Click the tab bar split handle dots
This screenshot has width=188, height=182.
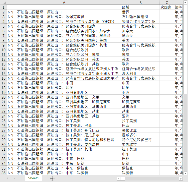pos(113,179)
